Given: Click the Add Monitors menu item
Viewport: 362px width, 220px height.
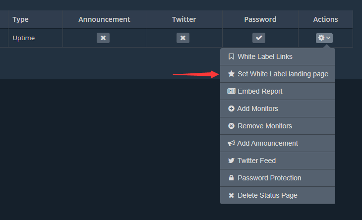Looking at the screenshot, I should [258, 109].
